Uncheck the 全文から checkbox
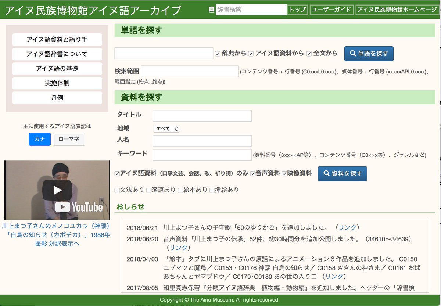Viewport: 441px width, 306px height. click(309, 53)
